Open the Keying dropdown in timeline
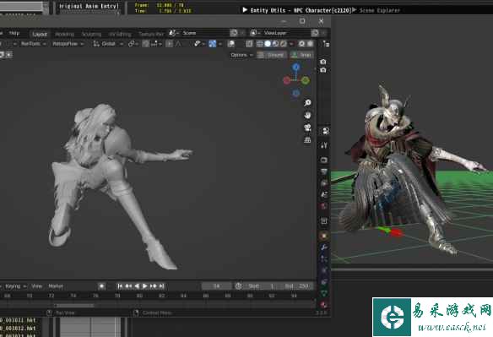 pos(15,286)
